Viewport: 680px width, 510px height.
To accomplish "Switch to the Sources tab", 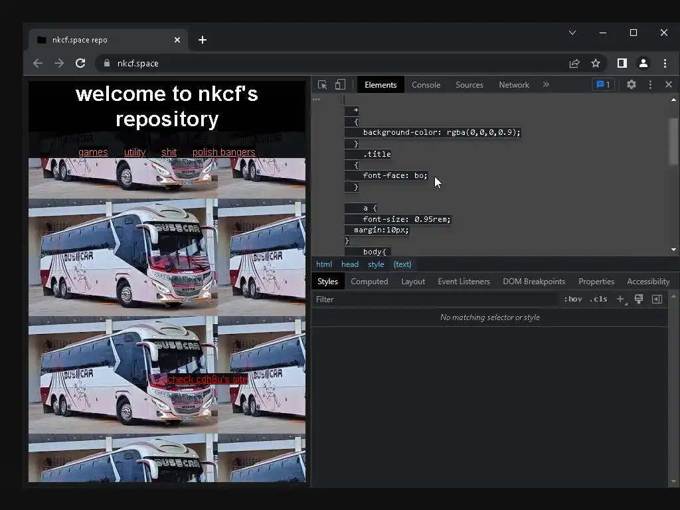I will pos(469,85).
